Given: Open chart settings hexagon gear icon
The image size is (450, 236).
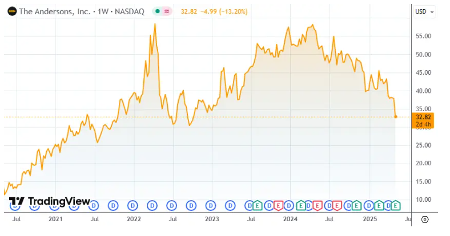Looking at the screenshot, I should (x=425, y=219).
